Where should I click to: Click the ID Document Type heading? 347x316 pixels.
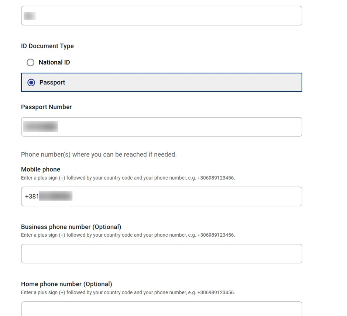tap(47, 46)
